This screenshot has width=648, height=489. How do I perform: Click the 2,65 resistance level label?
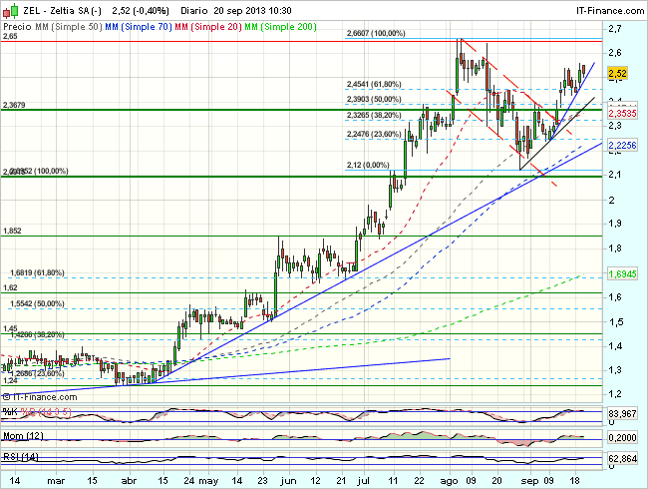coord(10,36)
